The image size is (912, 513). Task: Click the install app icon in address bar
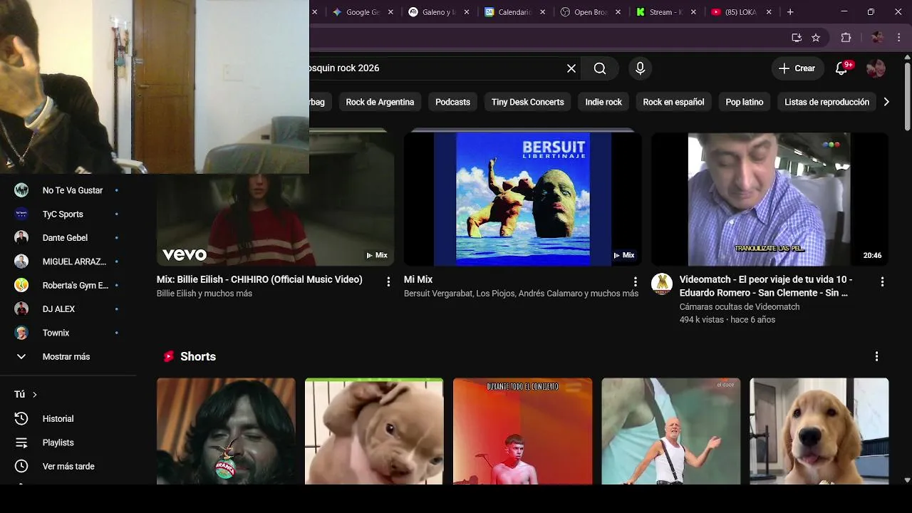tap(797, 38)
